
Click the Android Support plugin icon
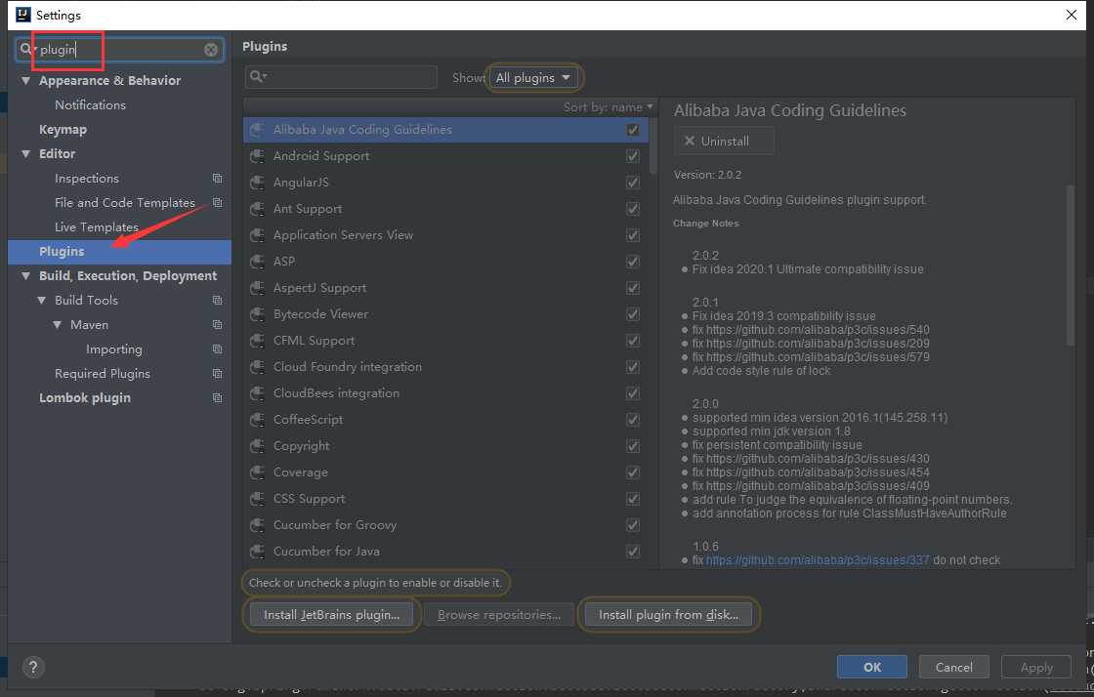coord(258,156)
